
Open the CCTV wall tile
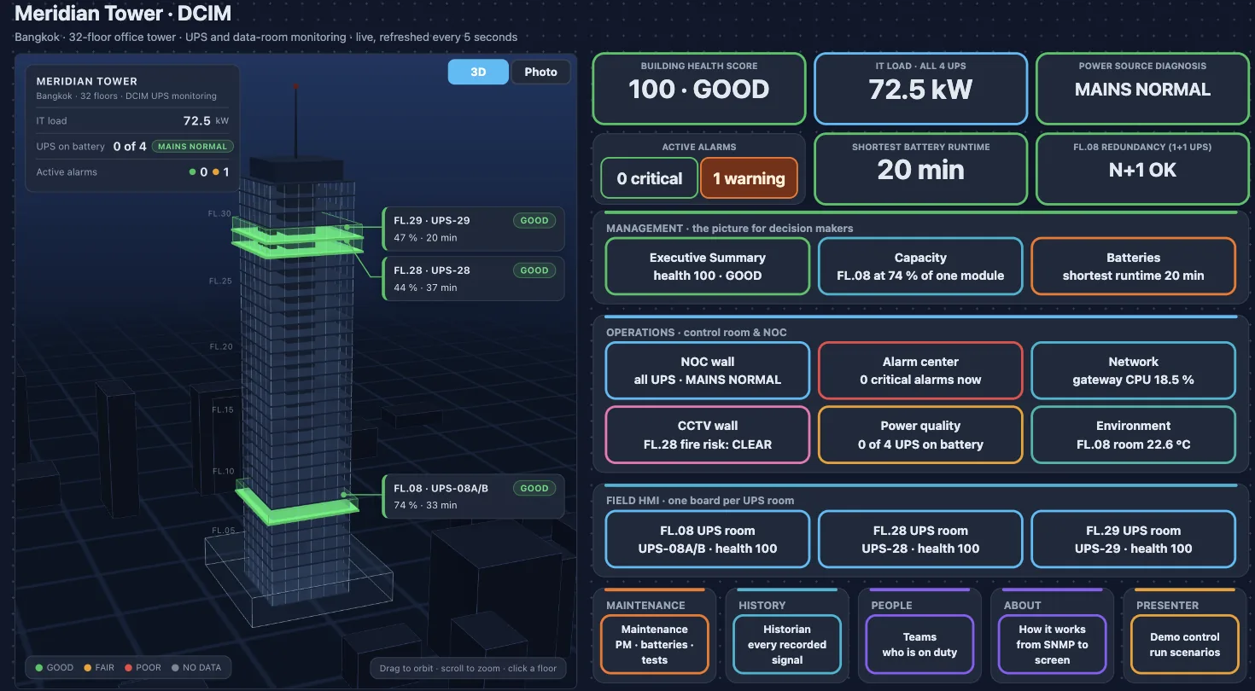coord(707,435)
